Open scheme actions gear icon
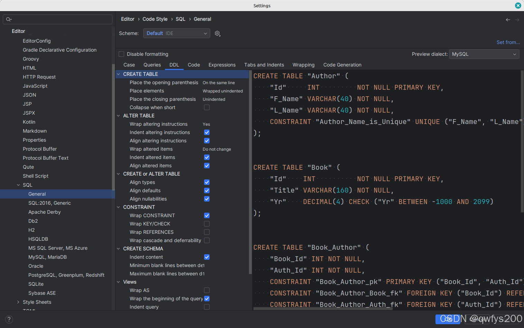524x328 pixels. click(217, 34)
